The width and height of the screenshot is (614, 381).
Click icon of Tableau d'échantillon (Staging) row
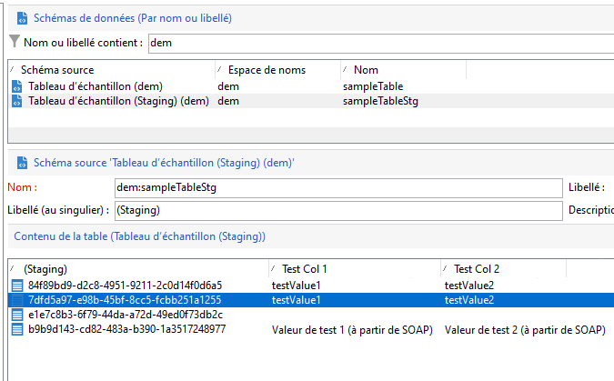17,101
